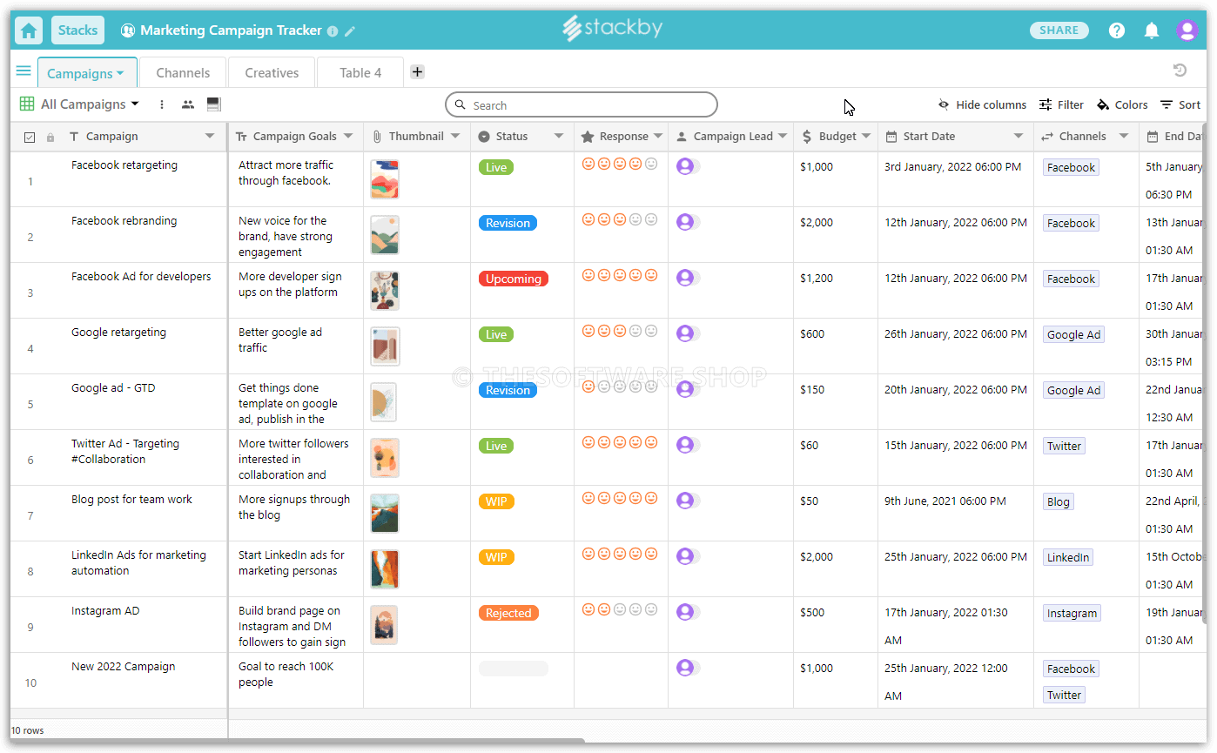Go to the Home icon

[x=29, y=30]
